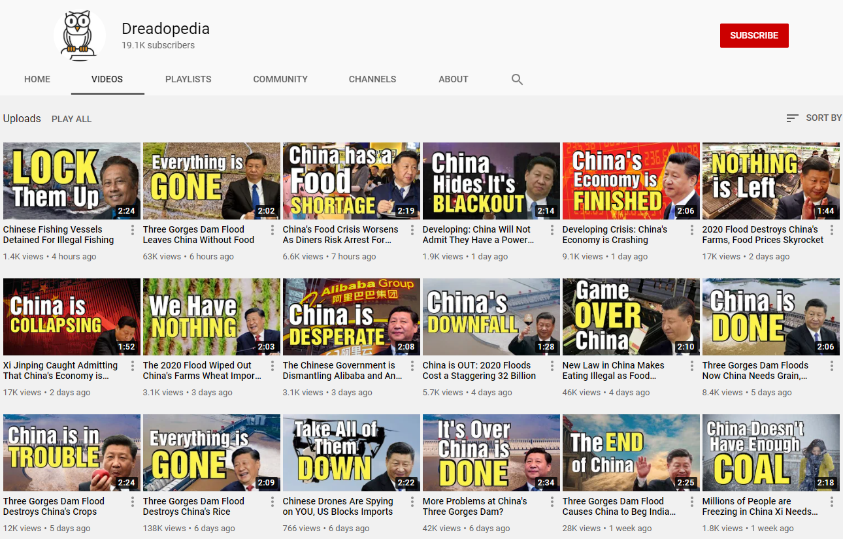Open options menu for Chinese Drones Are Spying video
843x539 pixels.
(x=412, y=502)
